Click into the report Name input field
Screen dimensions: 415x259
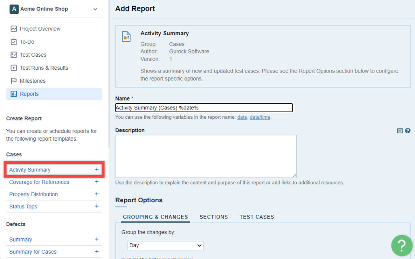click(x=204, y=107)
